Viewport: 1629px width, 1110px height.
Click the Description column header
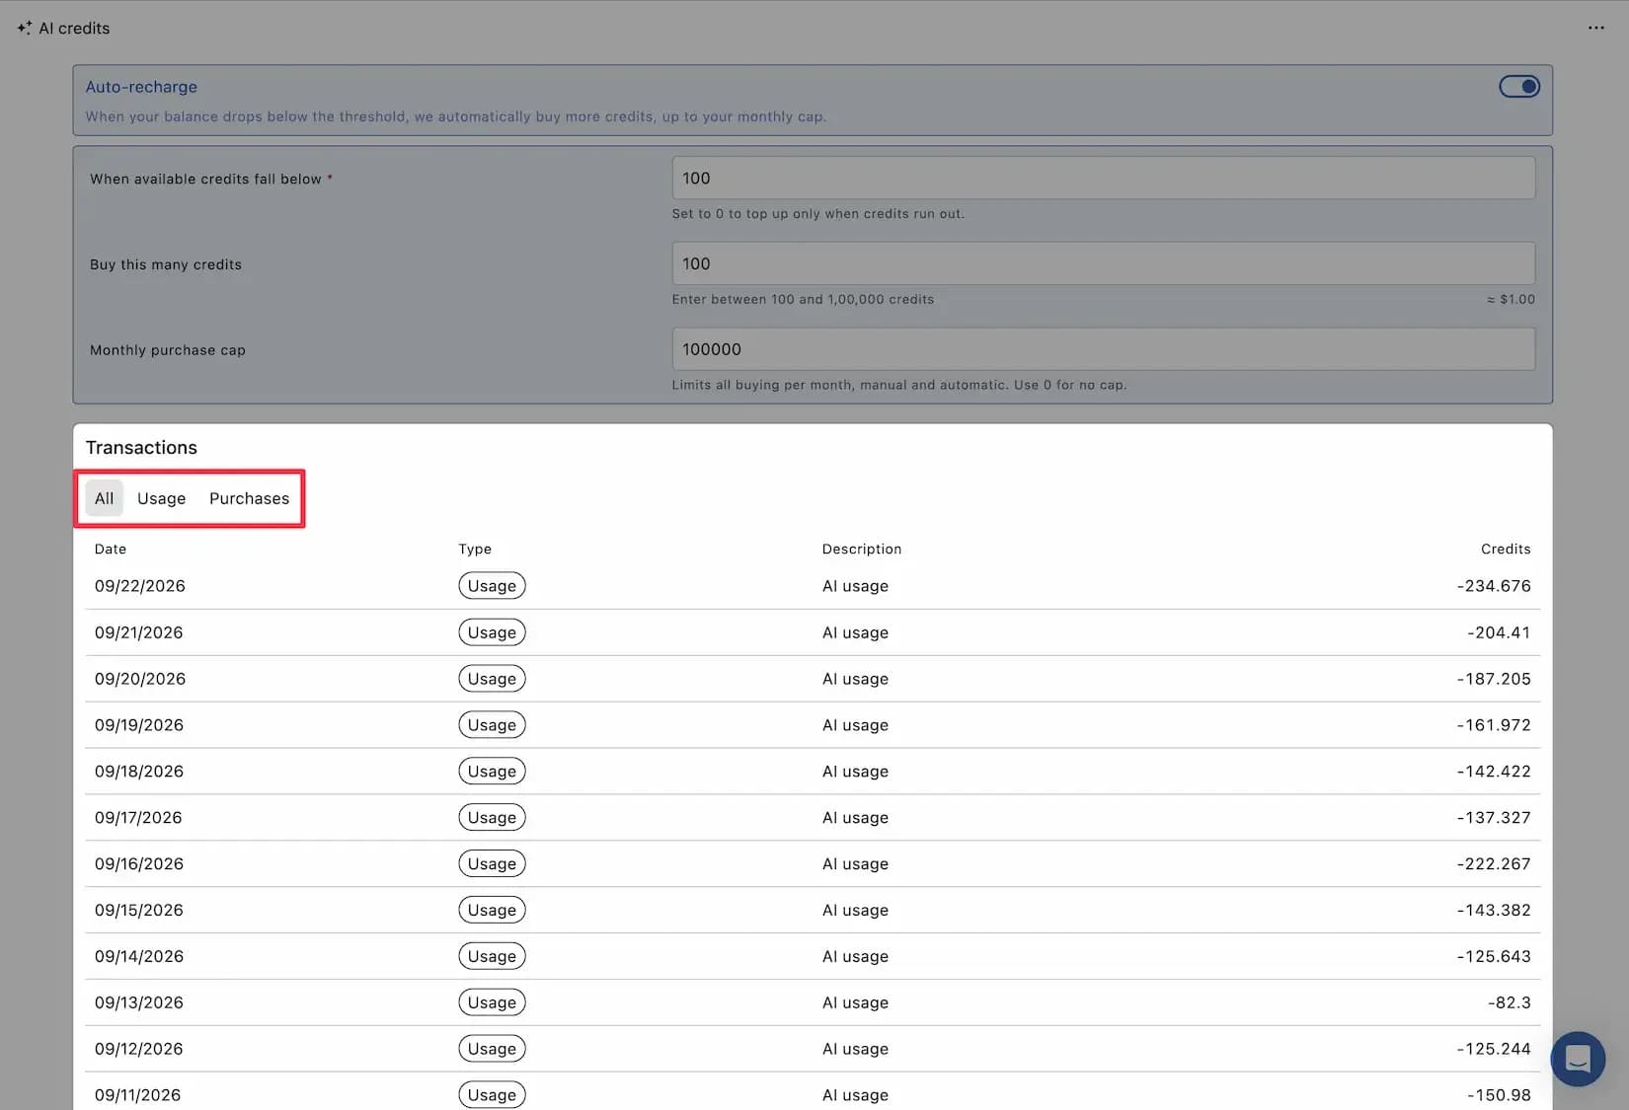[862, 549]
